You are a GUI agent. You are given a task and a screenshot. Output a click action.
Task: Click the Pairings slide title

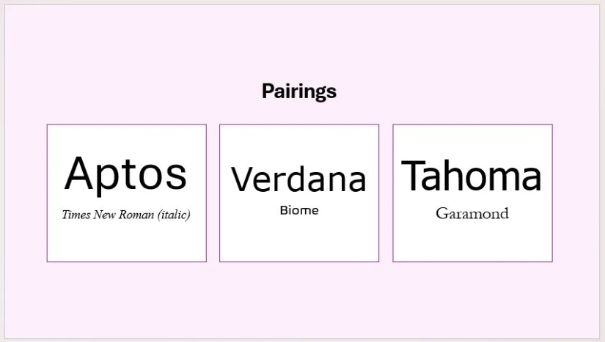coord(299,92)
